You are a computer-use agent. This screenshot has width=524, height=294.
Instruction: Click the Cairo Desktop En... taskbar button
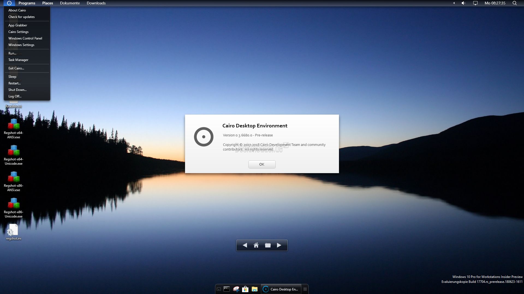(x=281, y=289)
